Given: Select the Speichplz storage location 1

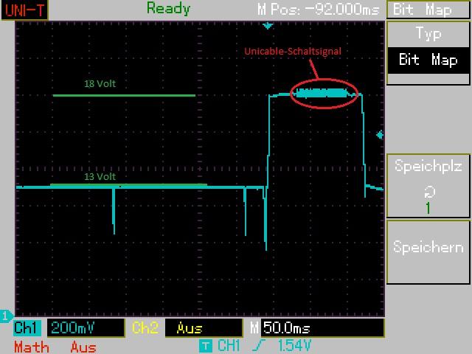Looking at the screenshot, I should click(x=428, y=207).
